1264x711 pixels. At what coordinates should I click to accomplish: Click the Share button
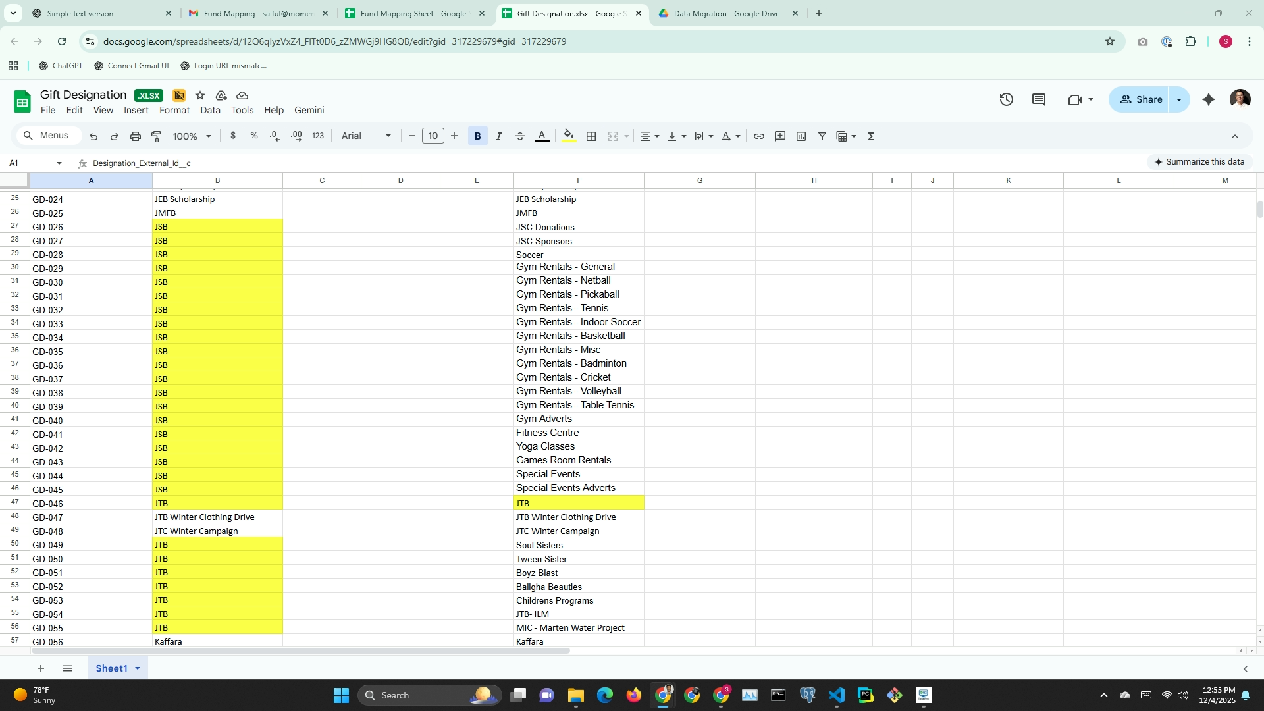1141,99
